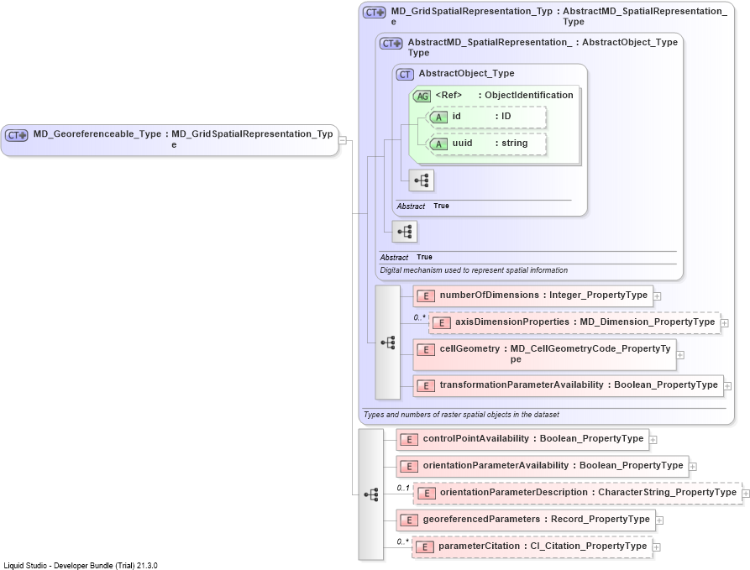
Task: Click Abstract True property of AbstractMD_SpatialRepresentation_Type
Action: pos(406,257)
